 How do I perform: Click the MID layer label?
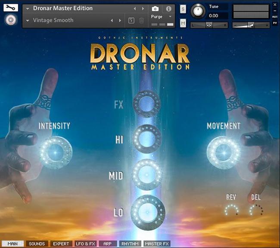tap(116, 176)
